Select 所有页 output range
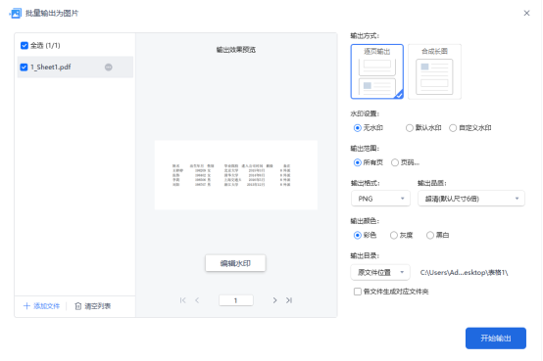This screenshot has height=361, width=543. [x=358, y=162]
